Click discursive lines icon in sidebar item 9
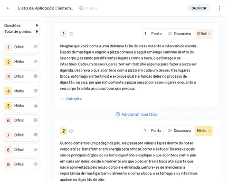228x182 pixels. [36, 164]
